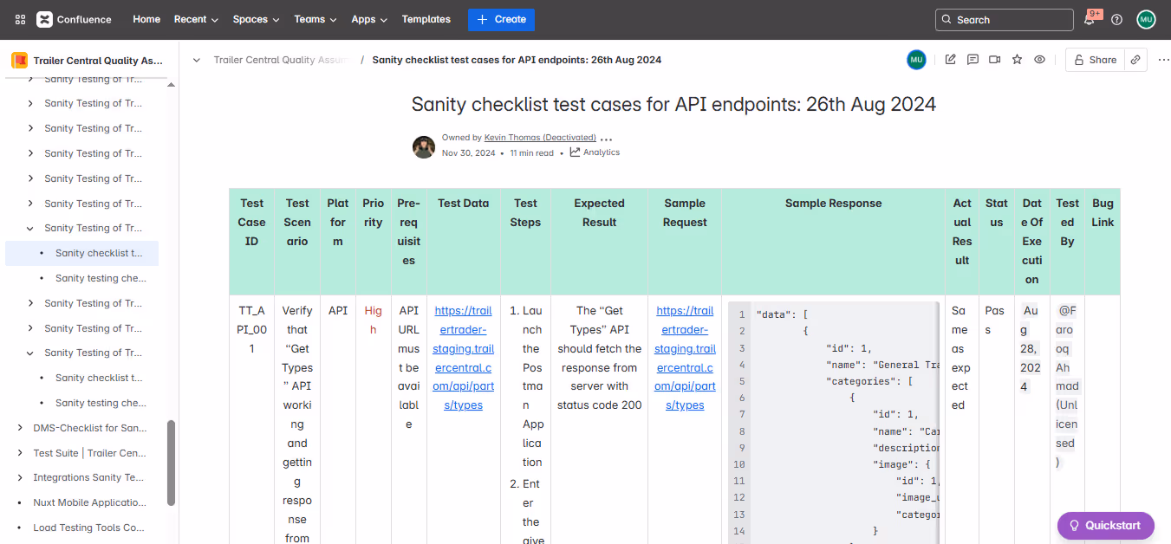
Task: Click Trailer Central Quality Assur breadcrumb link
Action: pyautogui.click(x=282, y=60)
